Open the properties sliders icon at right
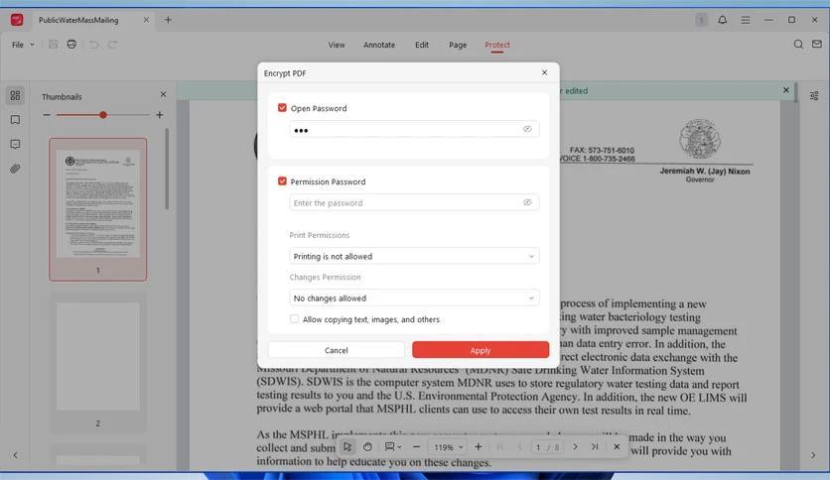Image resolution: width=830 pixels, height=480 pixels. [x=814, y=95]
